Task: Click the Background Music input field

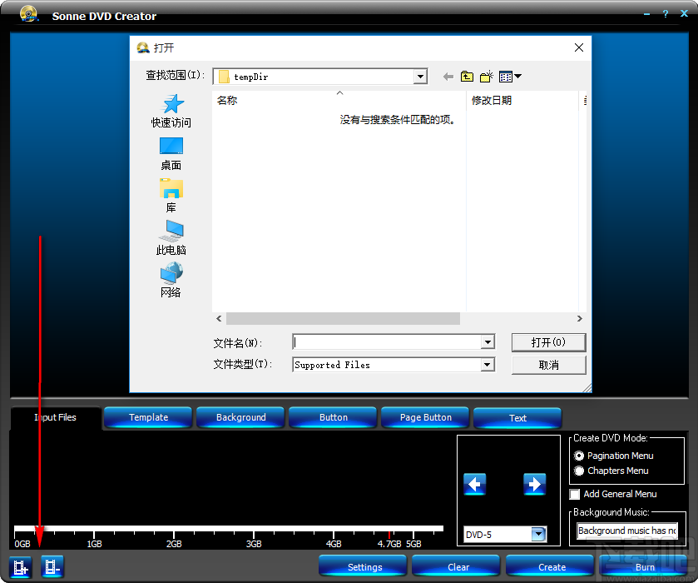Action: pos(626,531)
